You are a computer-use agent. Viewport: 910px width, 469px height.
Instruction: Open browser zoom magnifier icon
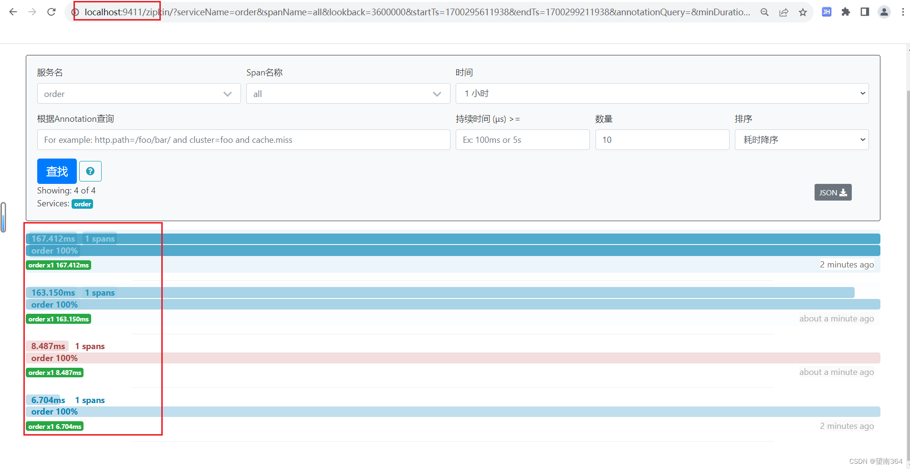(x=764, y=12)
